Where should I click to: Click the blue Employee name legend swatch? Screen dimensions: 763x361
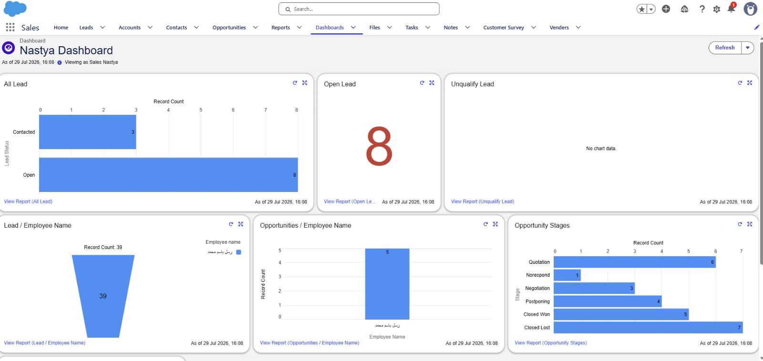[x=239, y=252]
